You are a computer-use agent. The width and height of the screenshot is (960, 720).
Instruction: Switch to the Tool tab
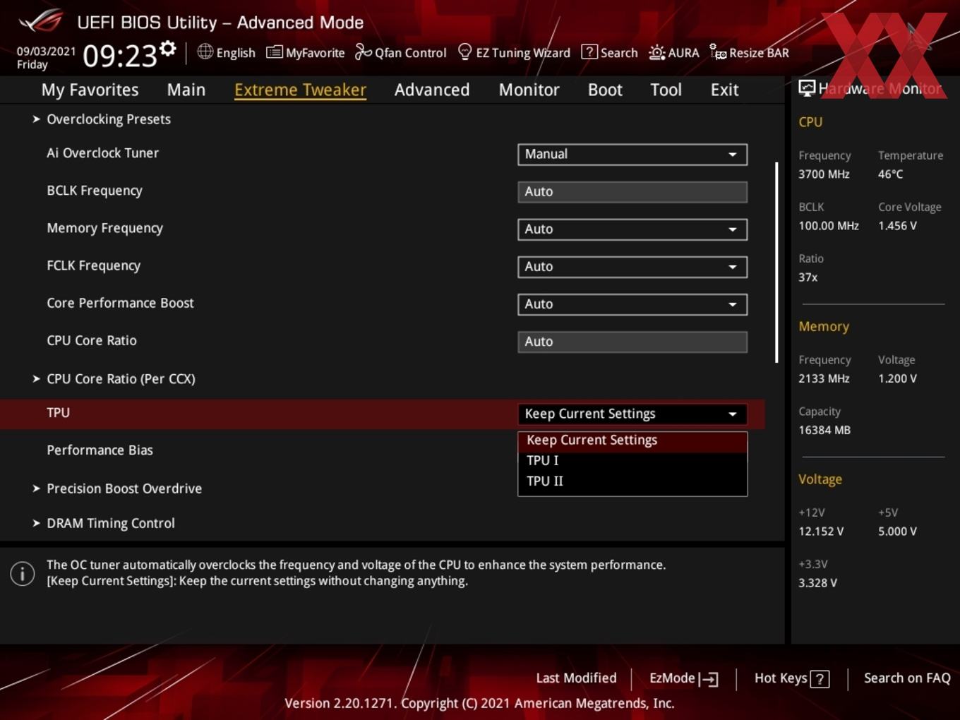(x=666, y=90)
